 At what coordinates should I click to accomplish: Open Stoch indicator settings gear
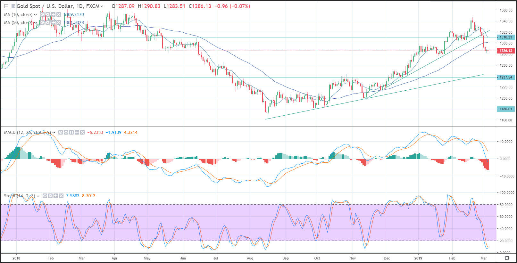point(50,196)
